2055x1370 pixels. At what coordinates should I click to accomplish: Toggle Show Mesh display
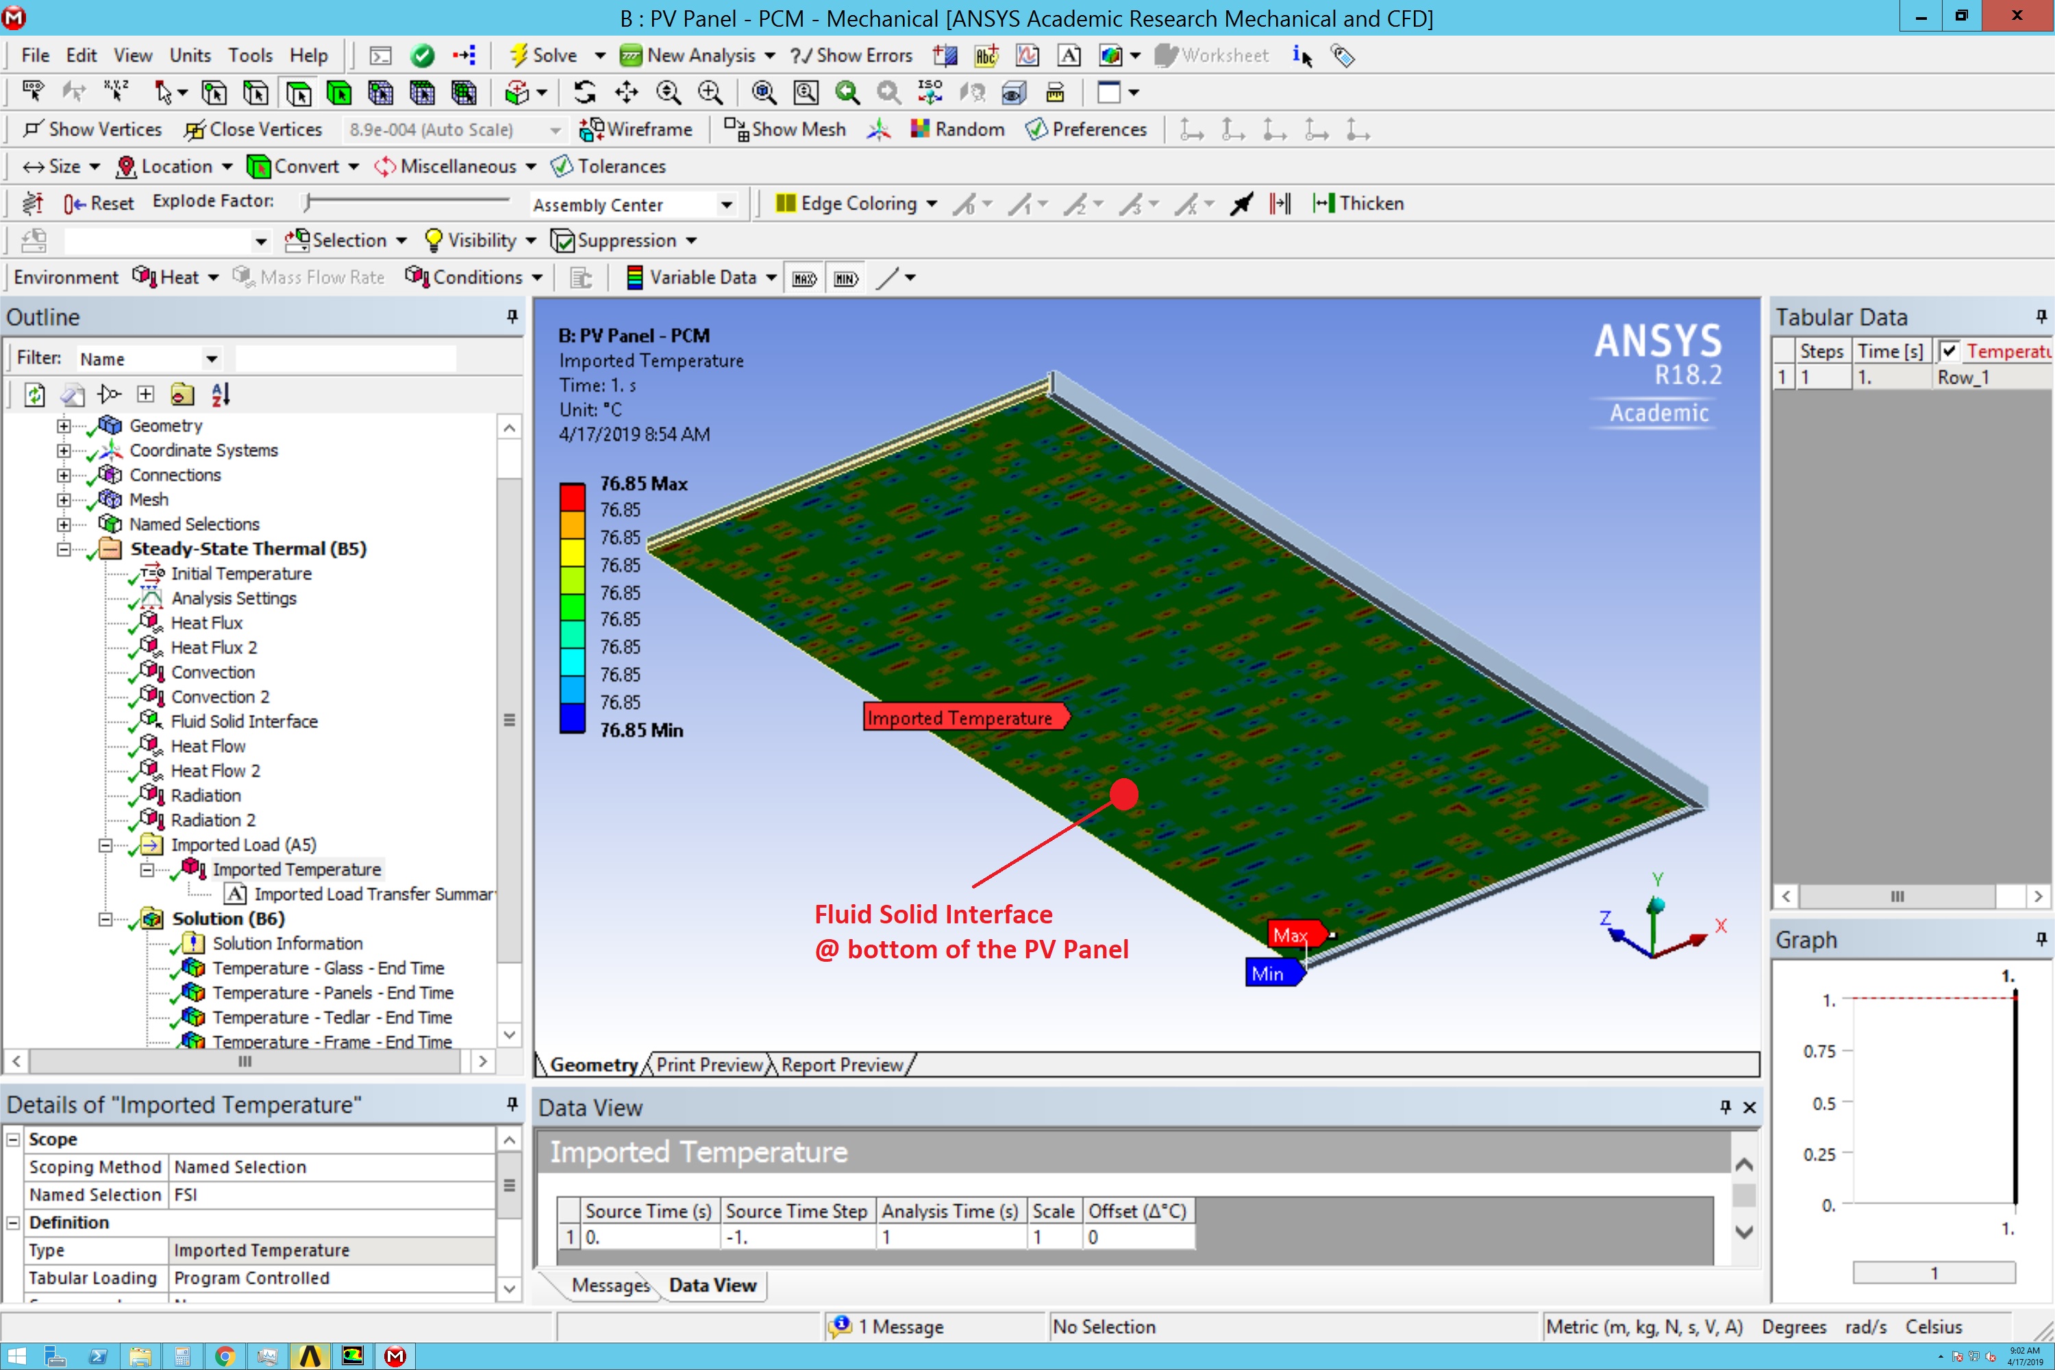[784, 129]
